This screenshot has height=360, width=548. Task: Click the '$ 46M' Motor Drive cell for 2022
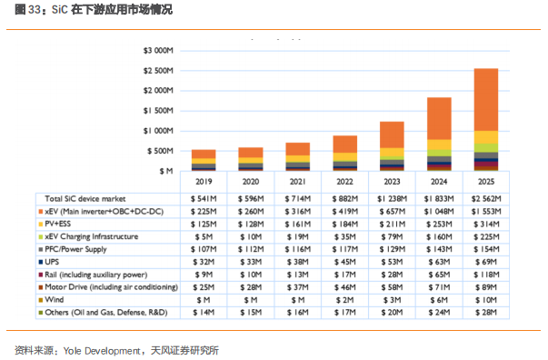[345, 287]
